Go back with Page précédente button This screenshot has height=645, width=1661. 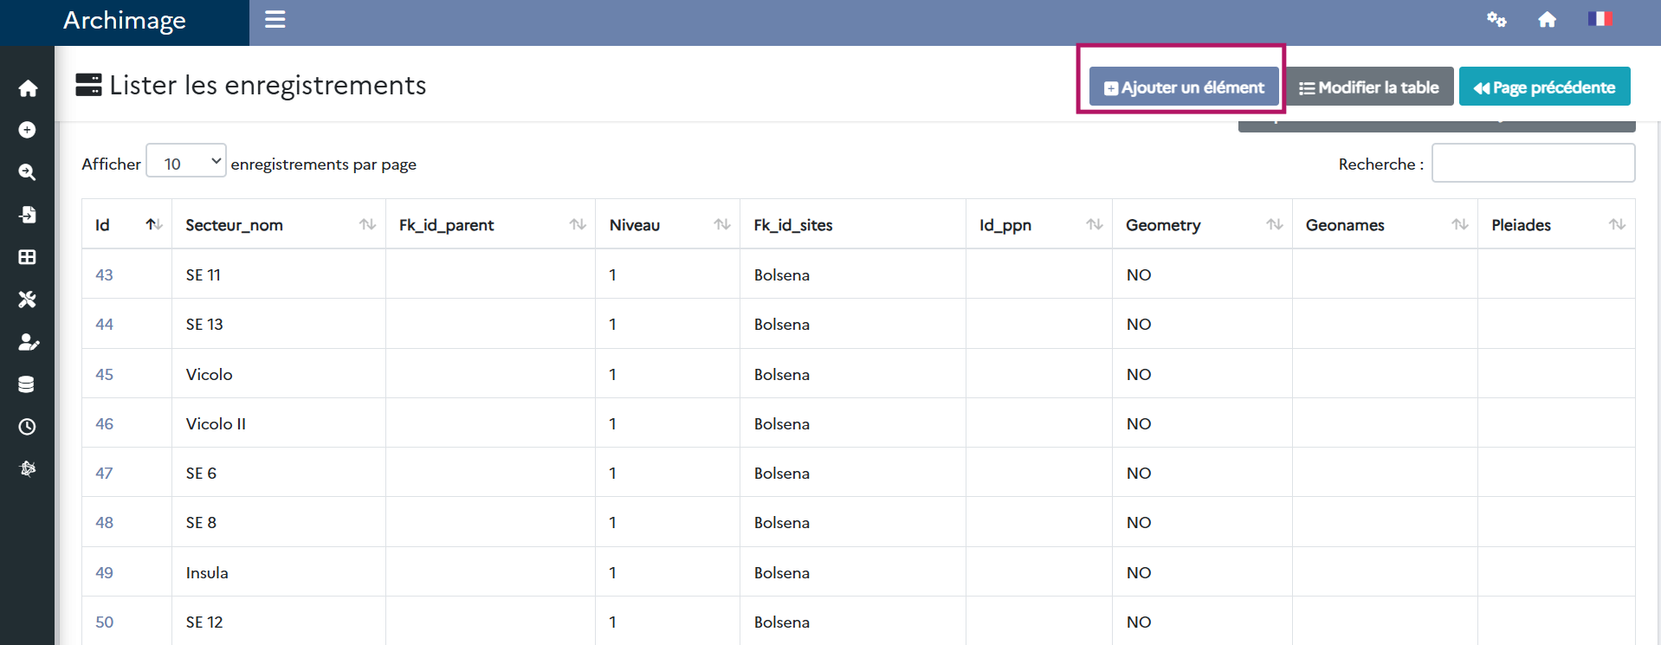click(x=1544, y=87)
